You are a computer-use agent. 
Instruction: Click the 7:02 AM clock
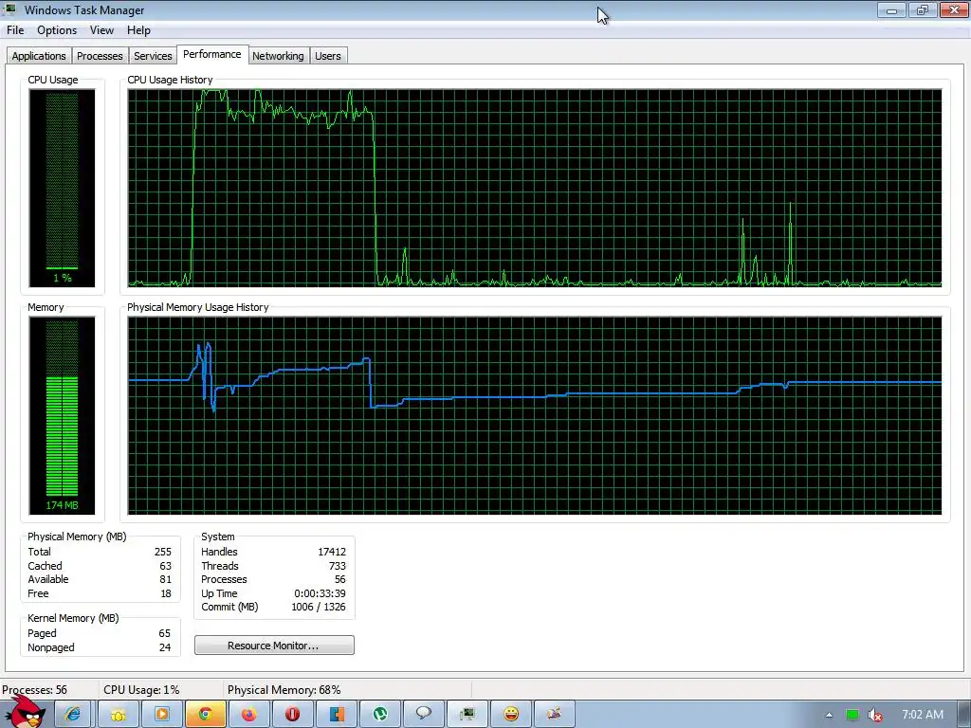pyautogui.click(x=923, y=715)
